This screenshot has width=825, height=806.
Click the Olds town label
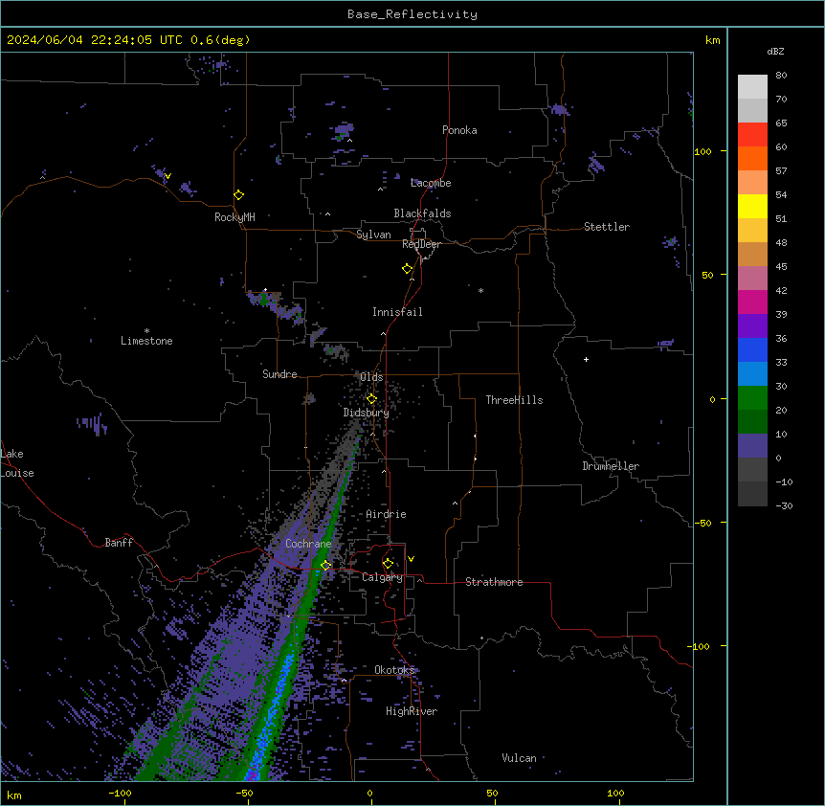tap(371, 377)
